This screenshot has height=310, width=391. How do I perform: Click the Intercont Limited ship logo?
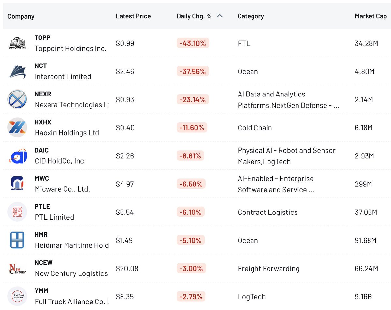click(17, 71)
